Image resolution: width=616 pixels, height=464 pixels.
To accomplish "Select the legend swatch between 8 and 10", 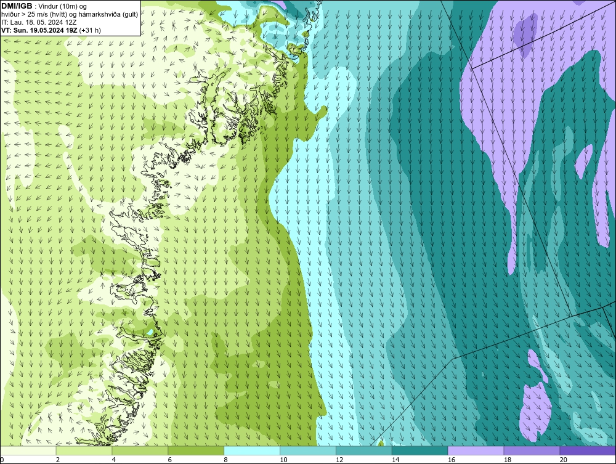I will pos(252,450).
